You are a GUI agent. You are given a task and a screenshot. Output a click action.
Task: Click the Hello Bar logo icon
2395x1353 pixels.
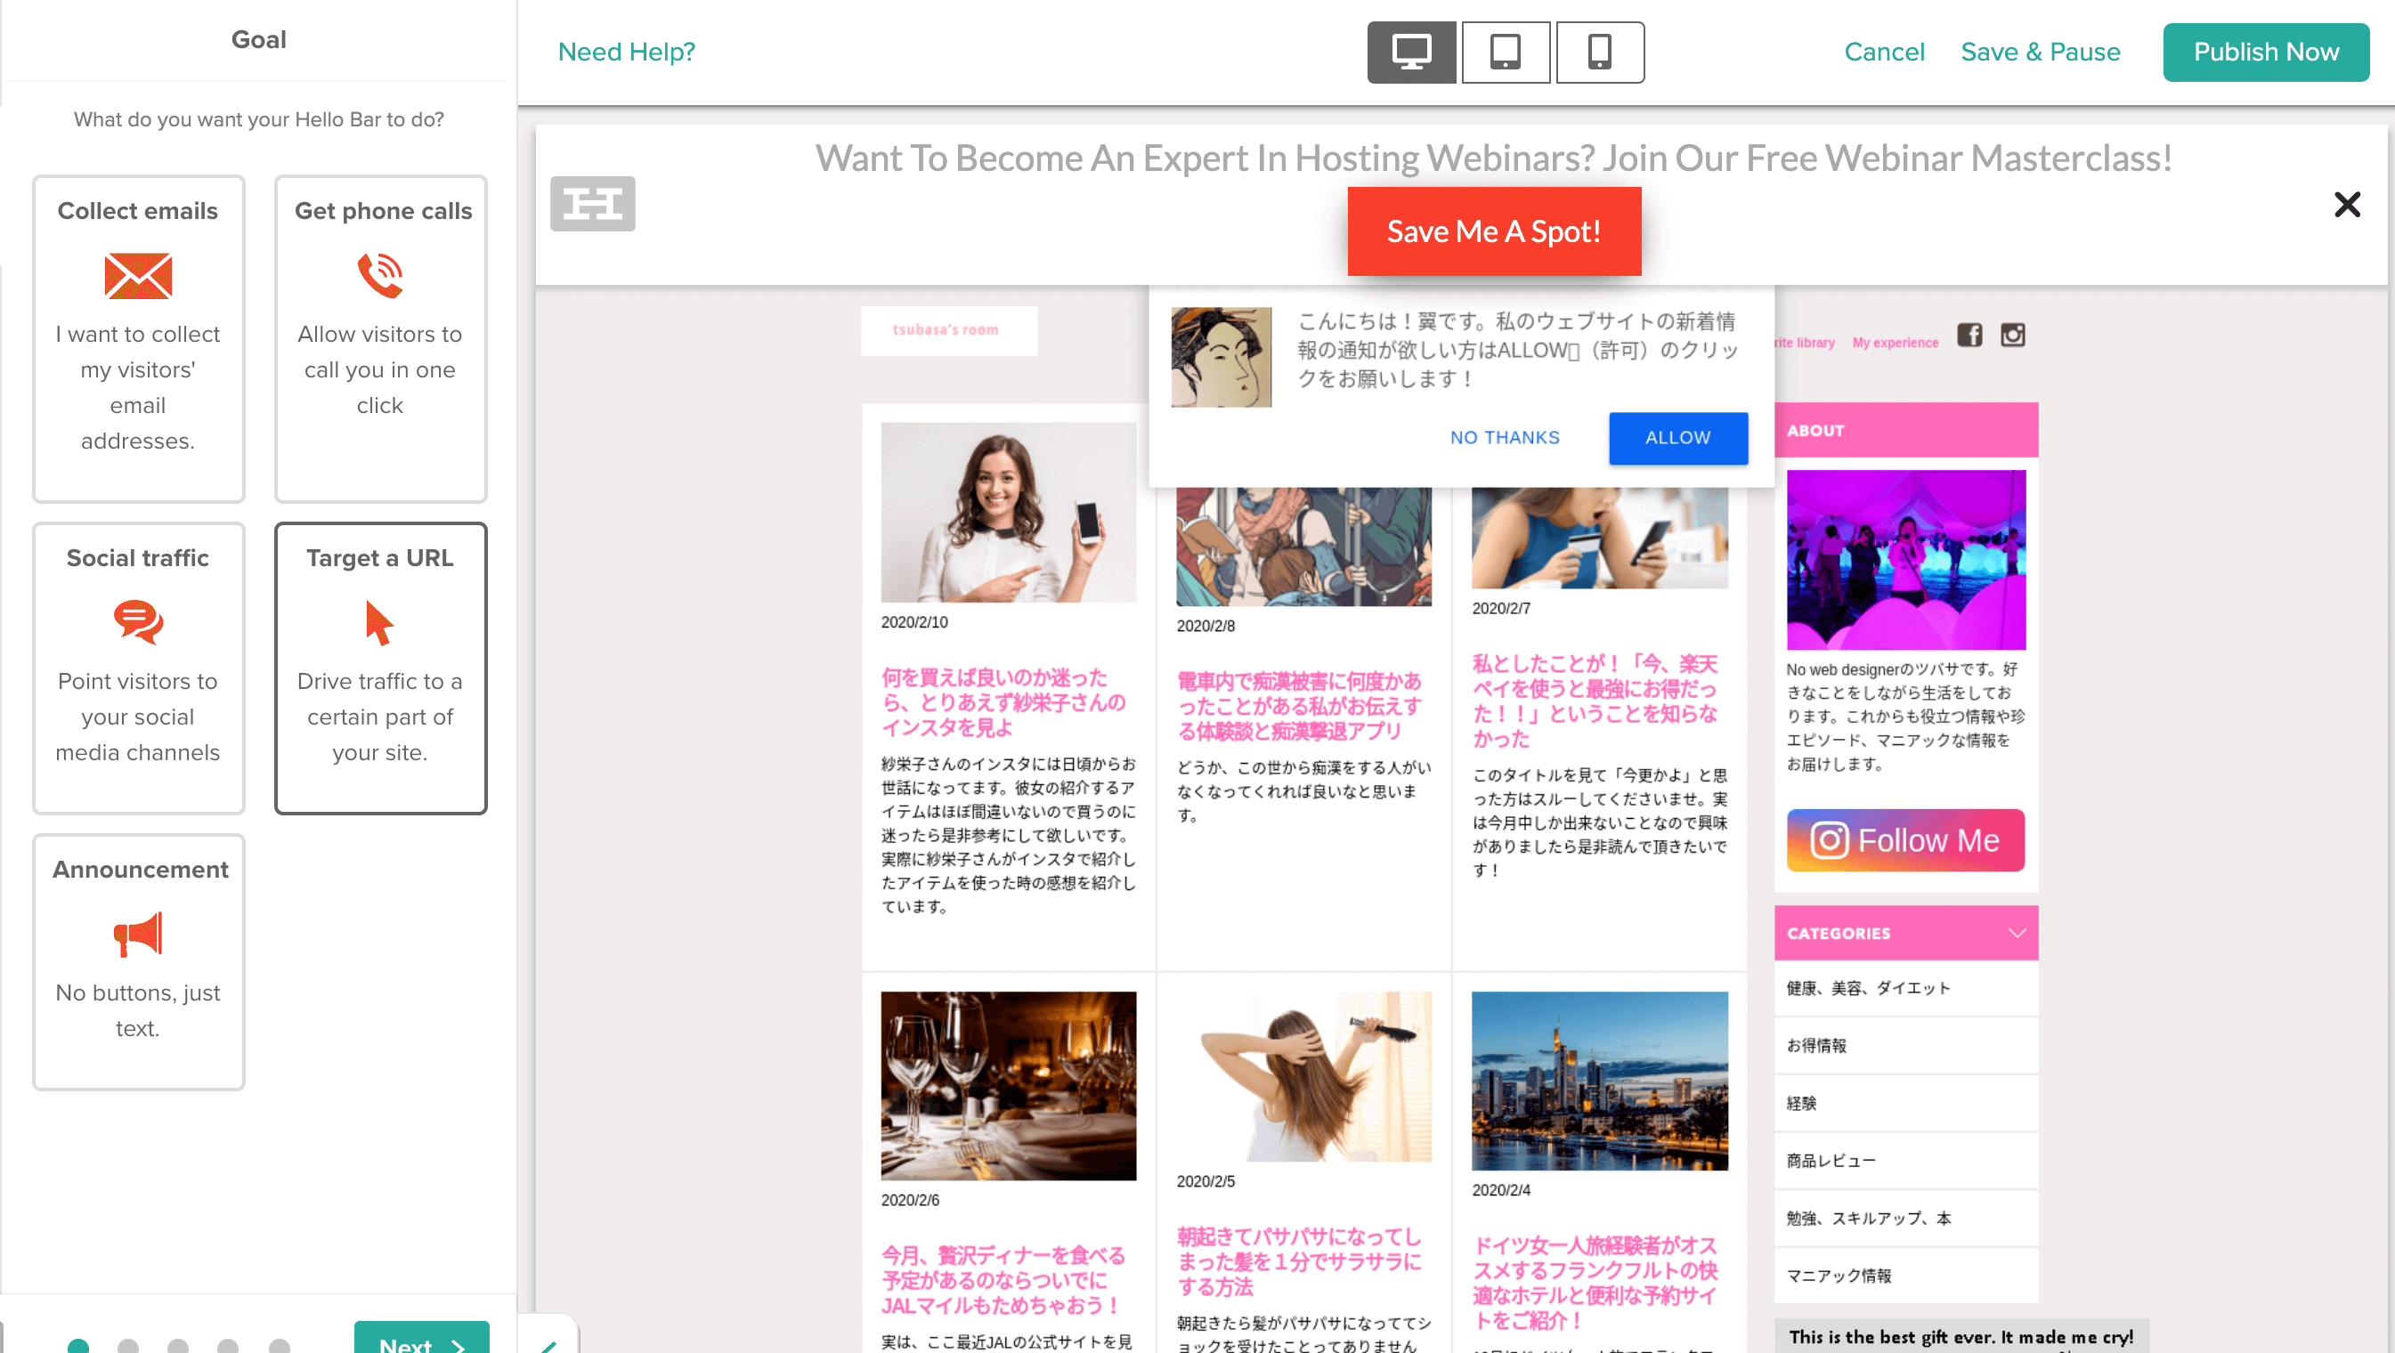click(592, 204)
